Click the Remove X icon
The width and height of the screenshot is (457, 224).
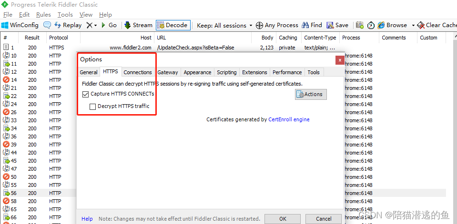[x=90, y=25]
